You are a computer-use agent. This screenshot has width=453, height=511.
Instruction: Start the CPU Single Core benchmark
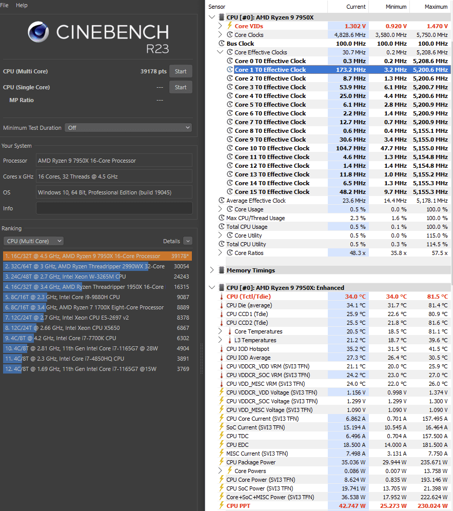click(181, 87)
